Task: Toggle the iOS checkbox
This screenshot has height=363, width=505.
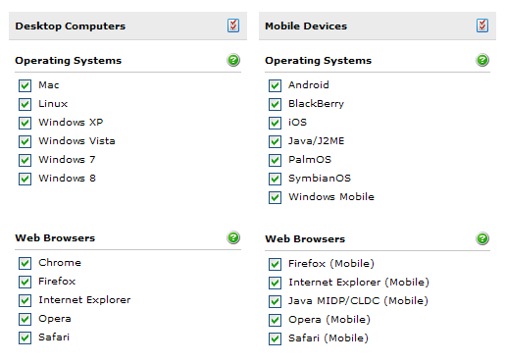Action: click(x=275, y=123)
